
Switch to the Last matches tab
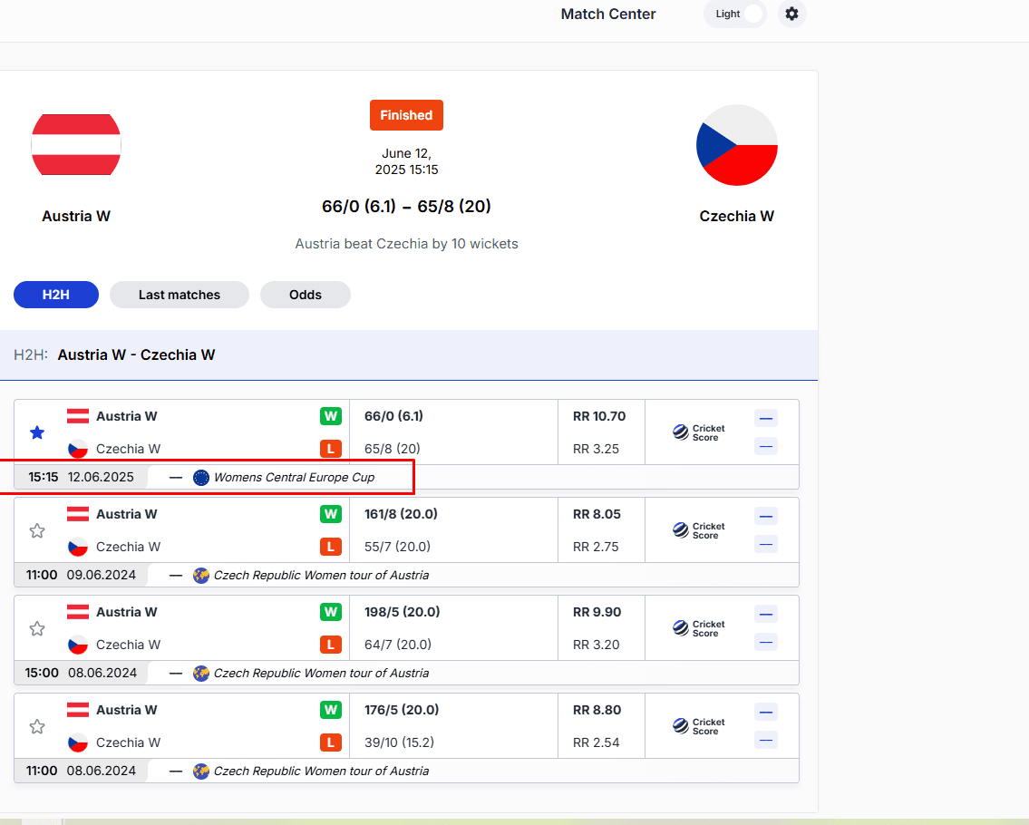tap(180, 295)
